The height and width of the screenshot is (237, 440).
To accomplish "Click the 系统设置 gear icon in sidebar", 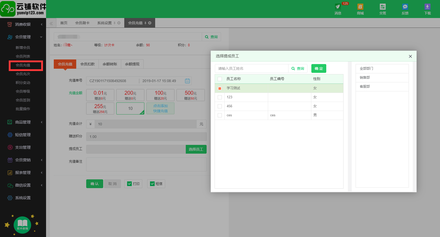I will pos(10,198).
